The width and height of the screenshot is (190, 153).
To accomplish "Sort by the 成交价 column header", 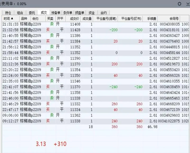I will tap(73, 19).
